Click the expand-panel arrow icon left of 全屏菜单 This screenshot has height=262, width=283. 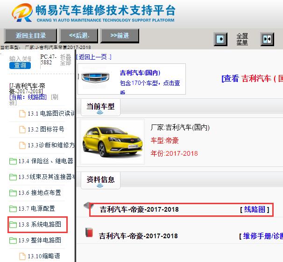(220, 39)
